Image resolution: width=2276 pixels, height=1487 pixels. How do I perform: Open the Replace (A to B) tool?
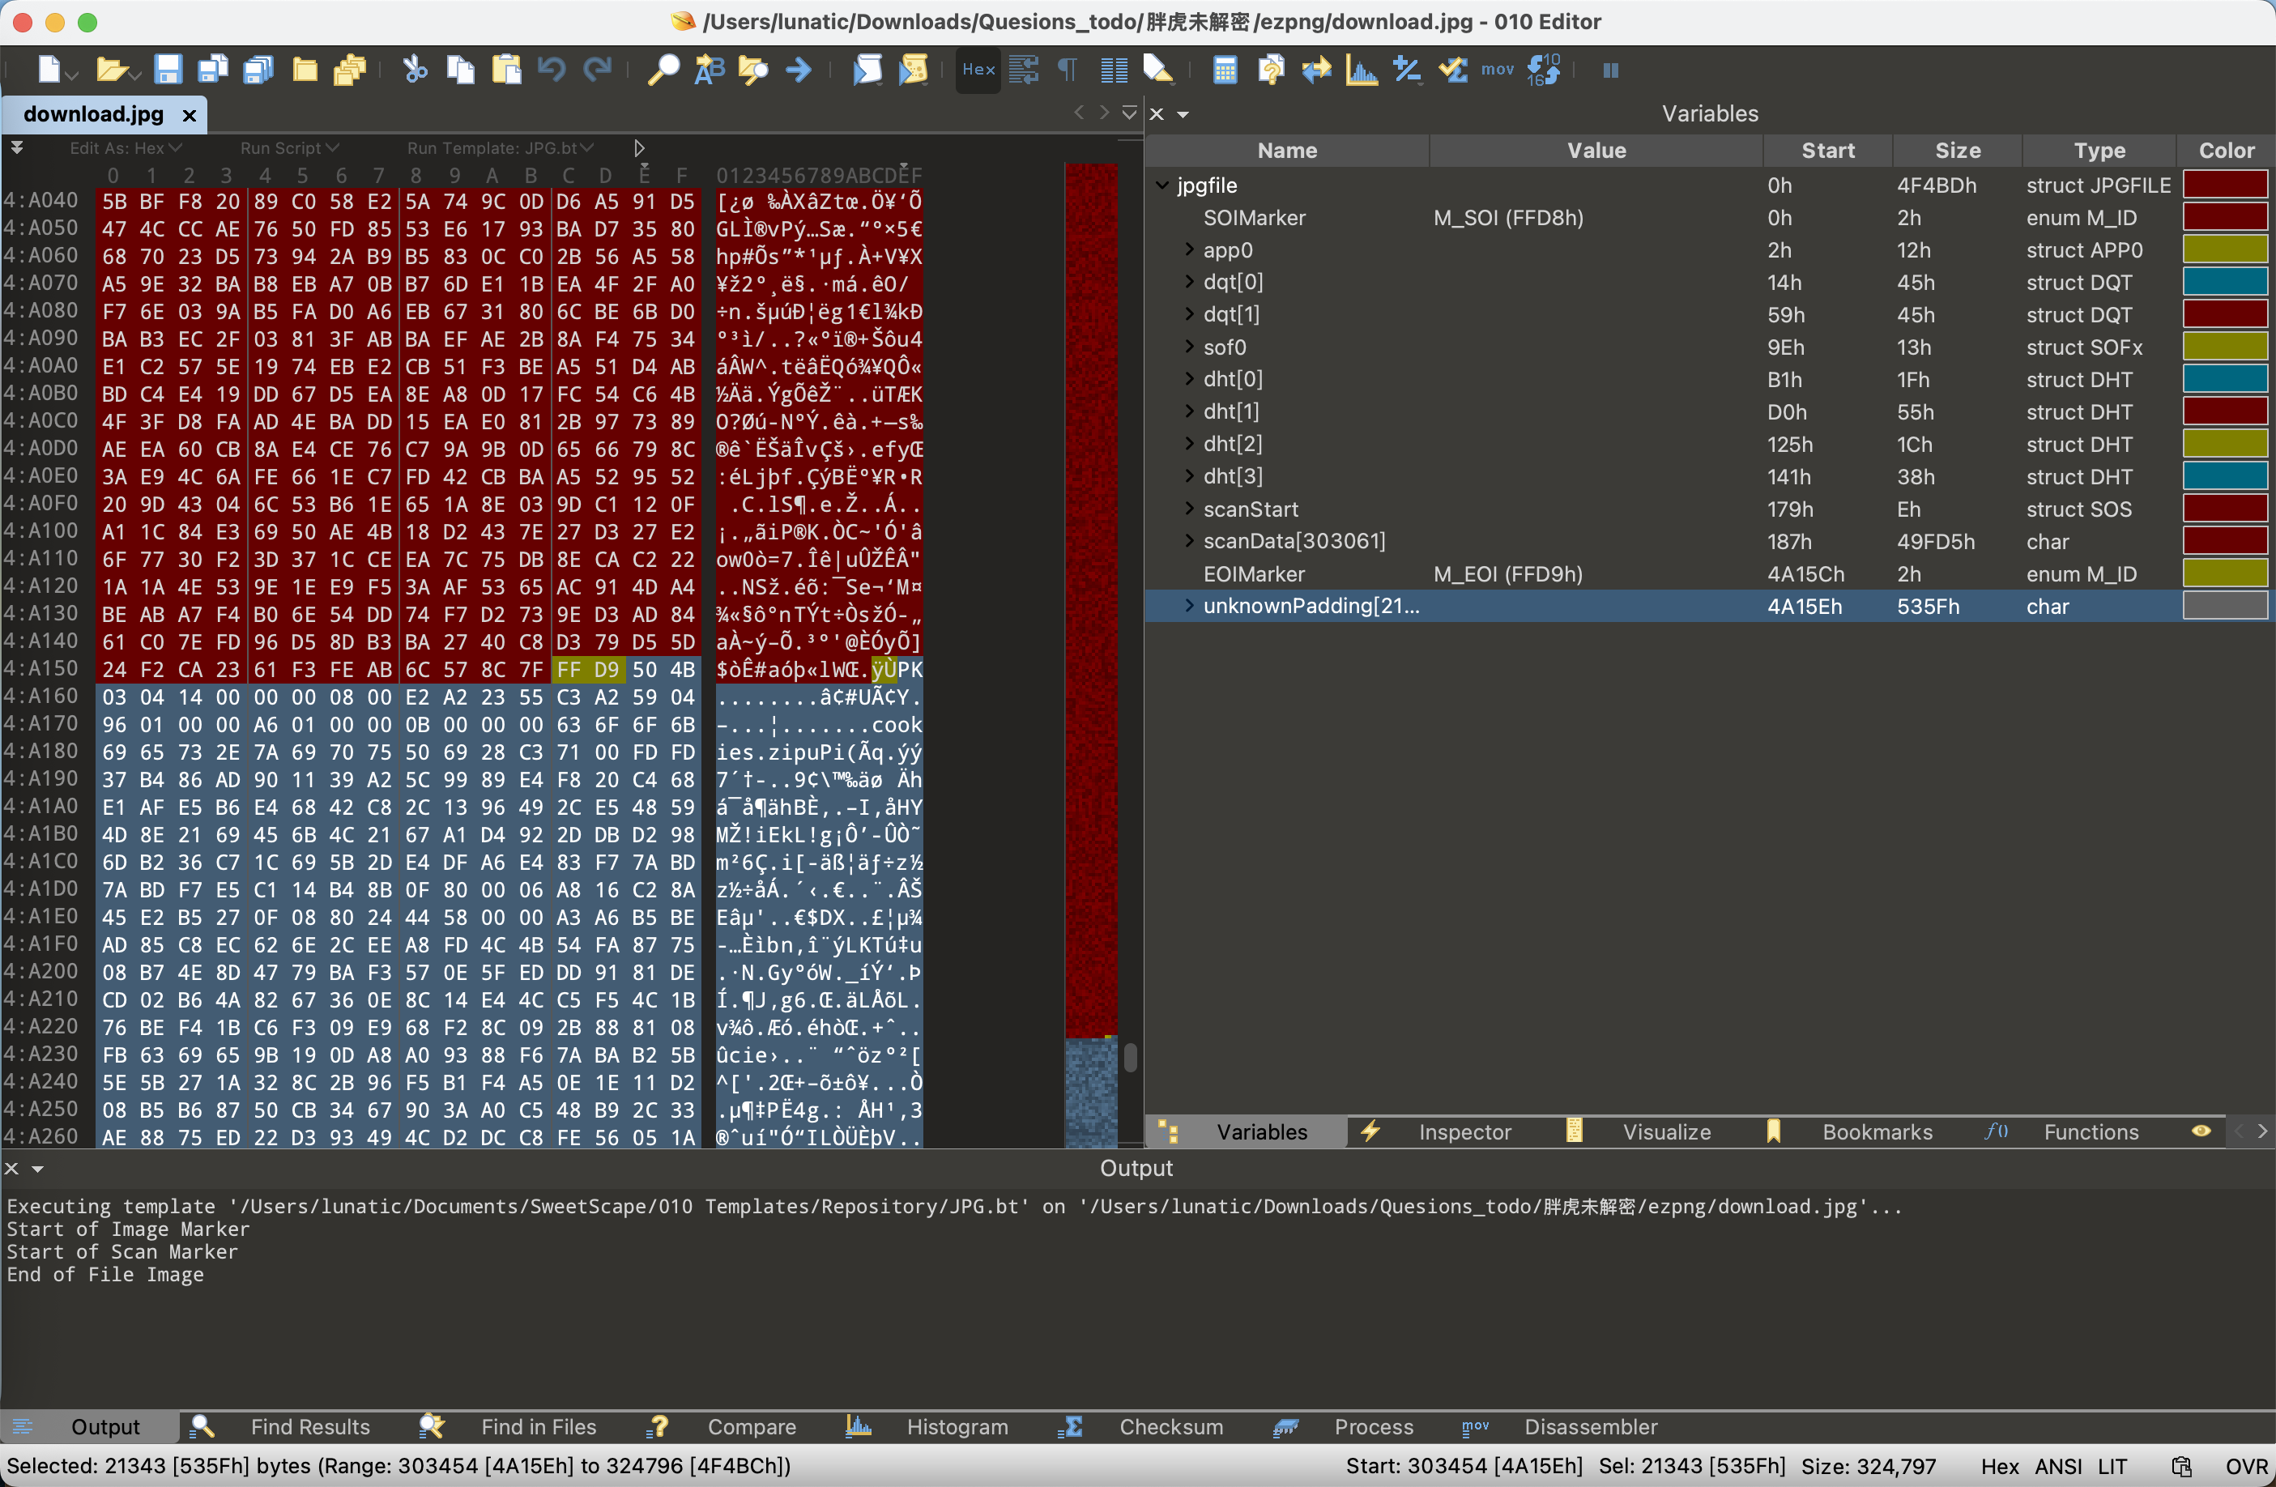[x=709, y=70]
